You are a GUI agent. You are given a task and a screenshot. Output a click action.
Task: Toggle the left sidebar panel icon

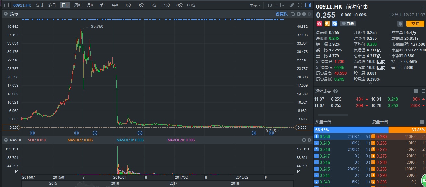[x=6, y=5]
